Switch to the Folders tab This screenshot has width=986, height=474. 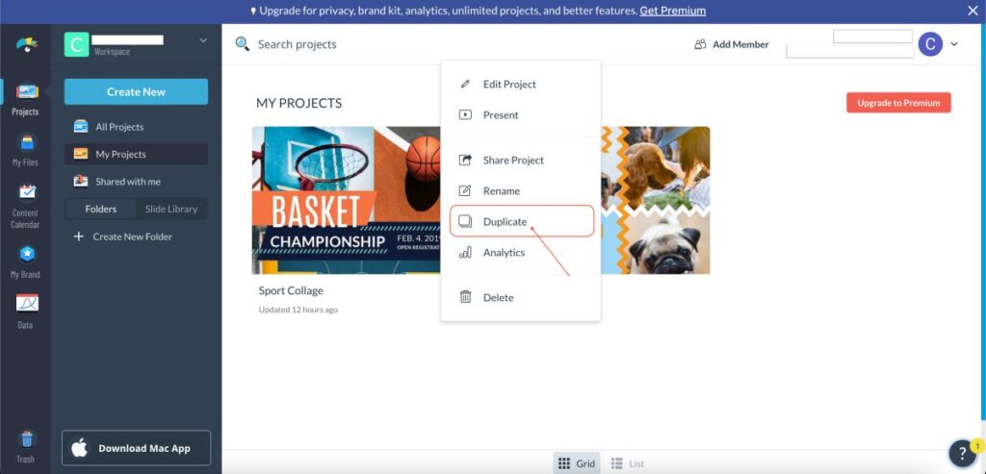click(100, 209)
